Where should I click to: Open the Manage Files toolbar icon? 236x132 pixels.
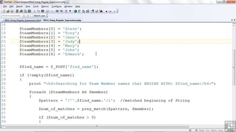coord(17,11)
